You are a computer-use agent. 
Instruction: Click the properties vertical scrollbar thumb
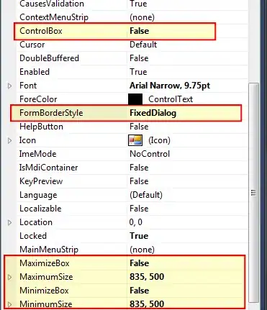point(253,193)
